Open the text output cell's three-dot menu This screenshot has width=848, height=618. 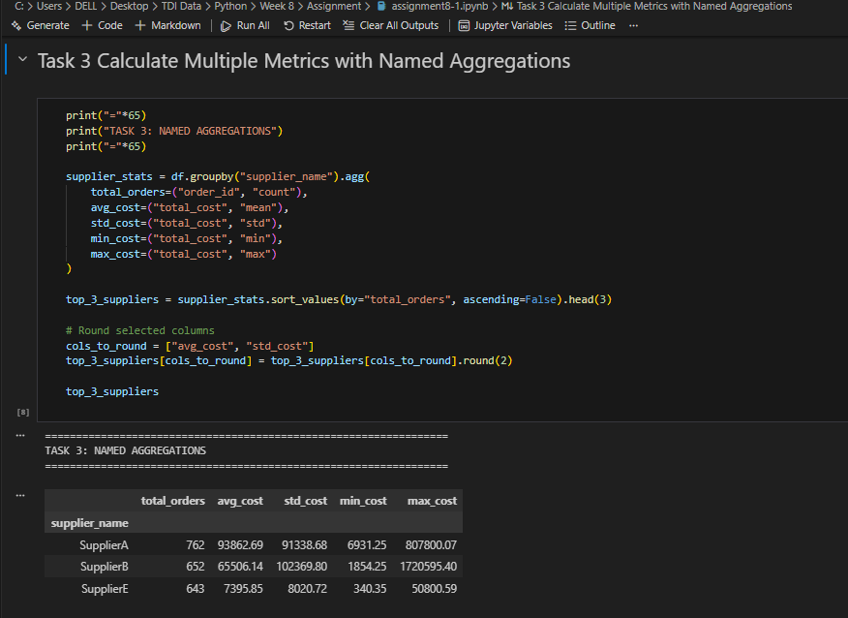point(20,435)
